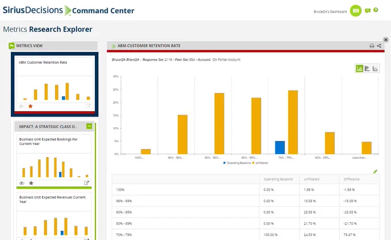Image resolution: width=391 pixels, height=240 pixels.
Task: Open the BB user avatar menu
Action: (355, 11)
